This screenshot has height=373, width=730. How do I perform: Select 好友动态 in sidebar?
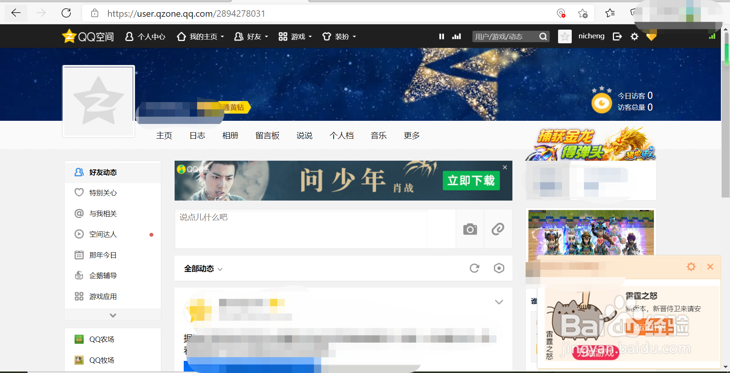pos(113,172)
